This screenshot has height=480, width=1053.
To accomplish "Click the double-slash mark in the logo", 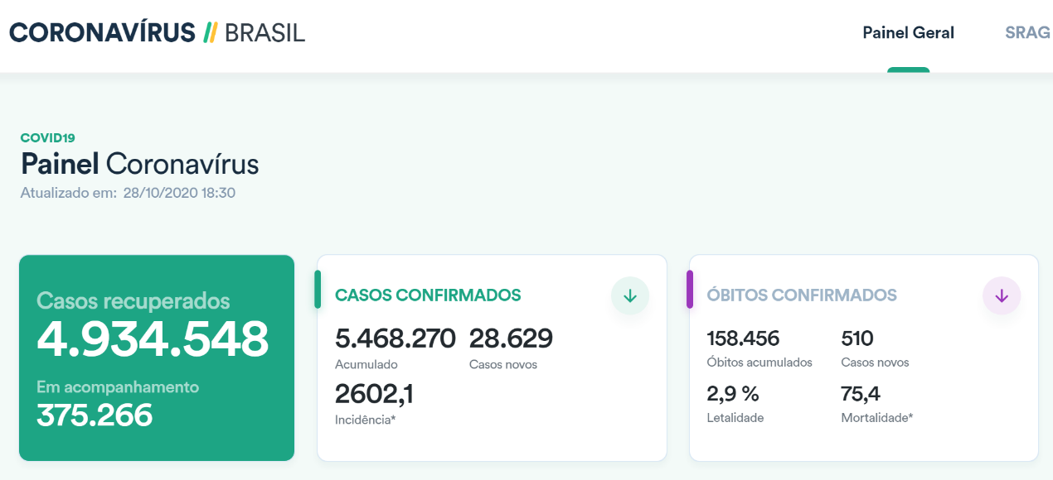I will pos(211,32).
